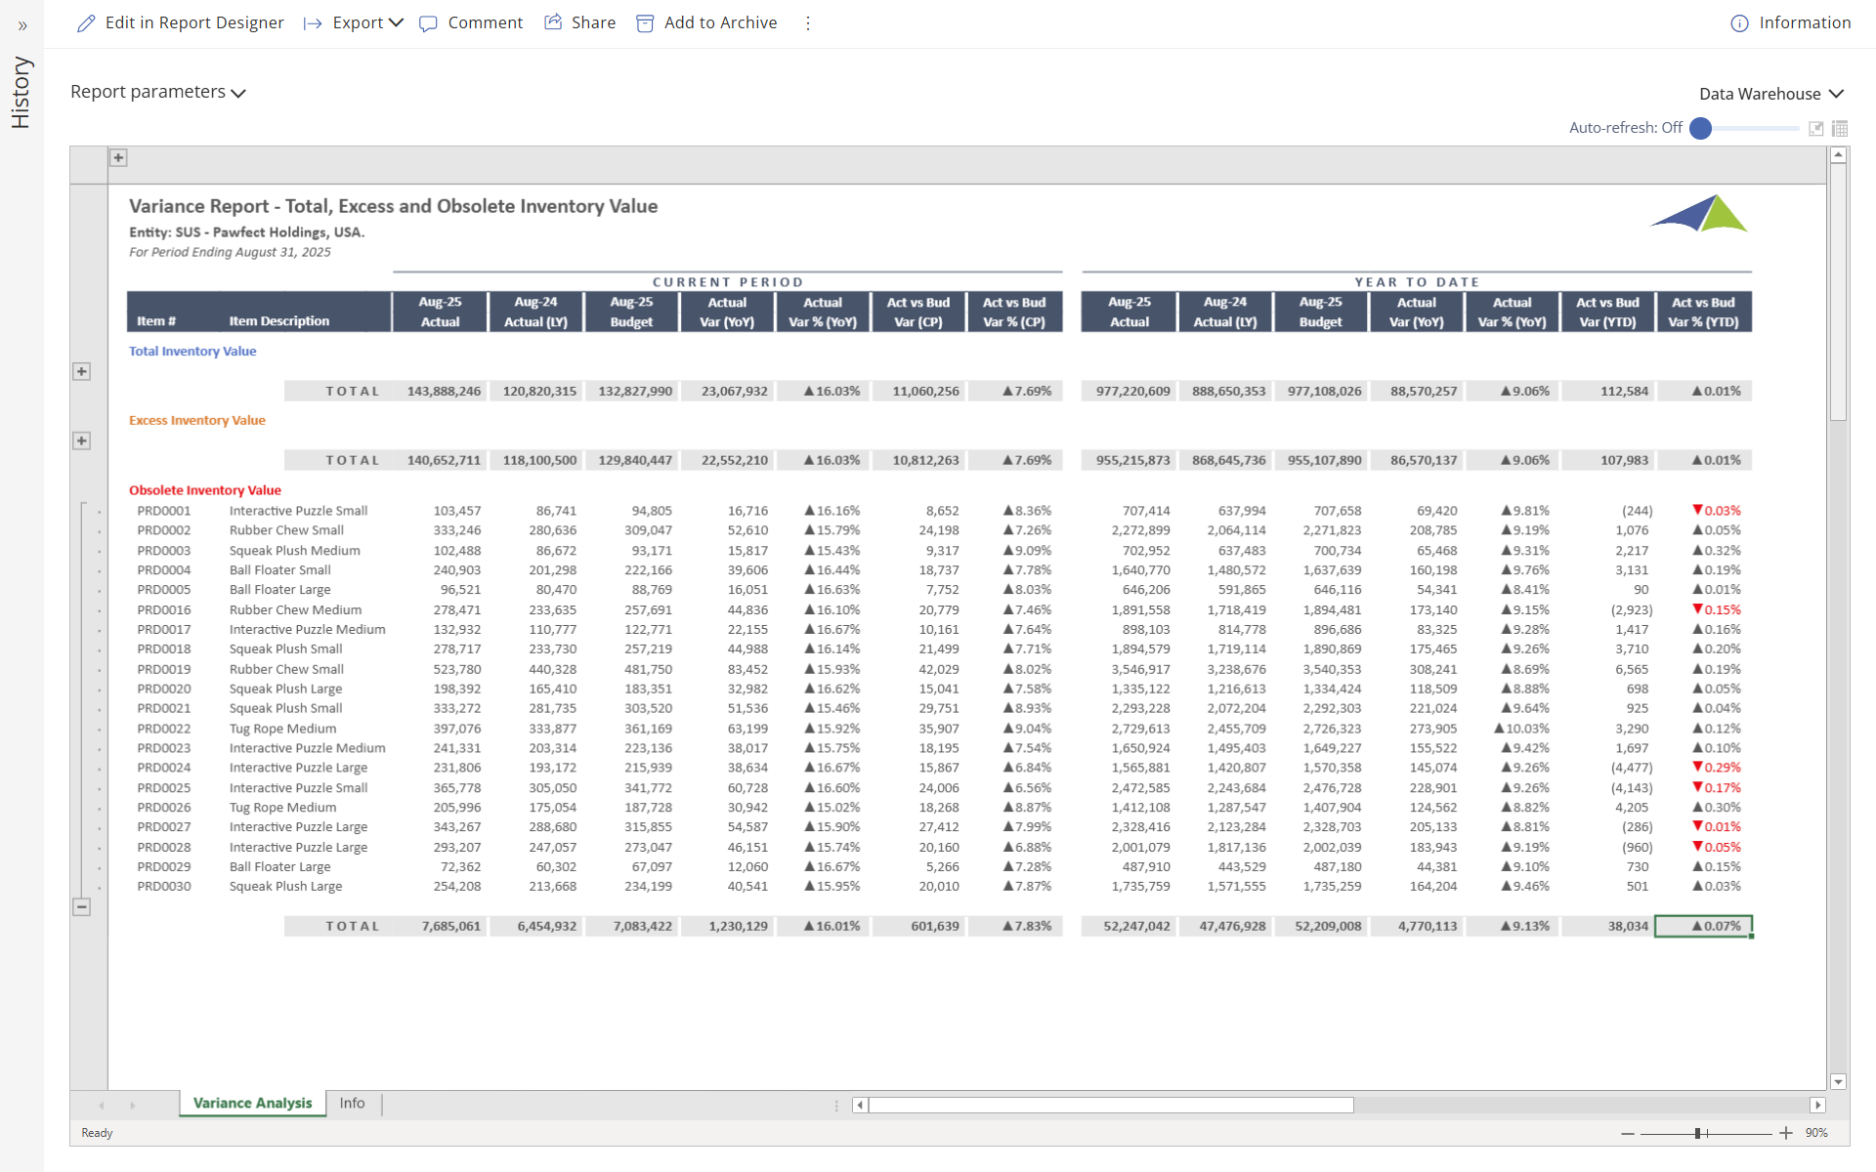Expand the Excess Inventory Value group

pyautogui.click(x=82, y=440)
